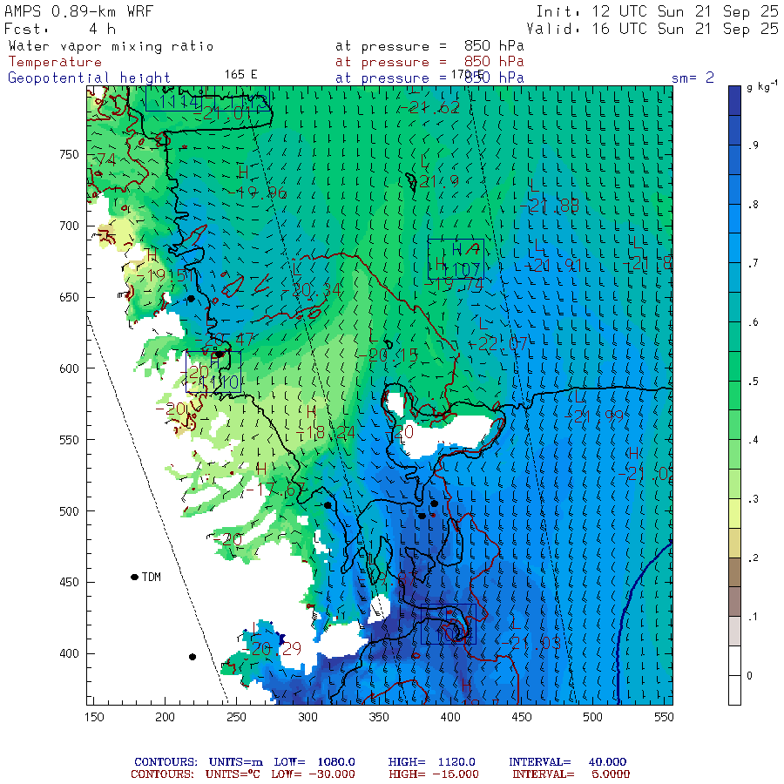Click the g kg-1 units label
The width and height of the screenshot is (784, 784).
click(x=761, y=86)
